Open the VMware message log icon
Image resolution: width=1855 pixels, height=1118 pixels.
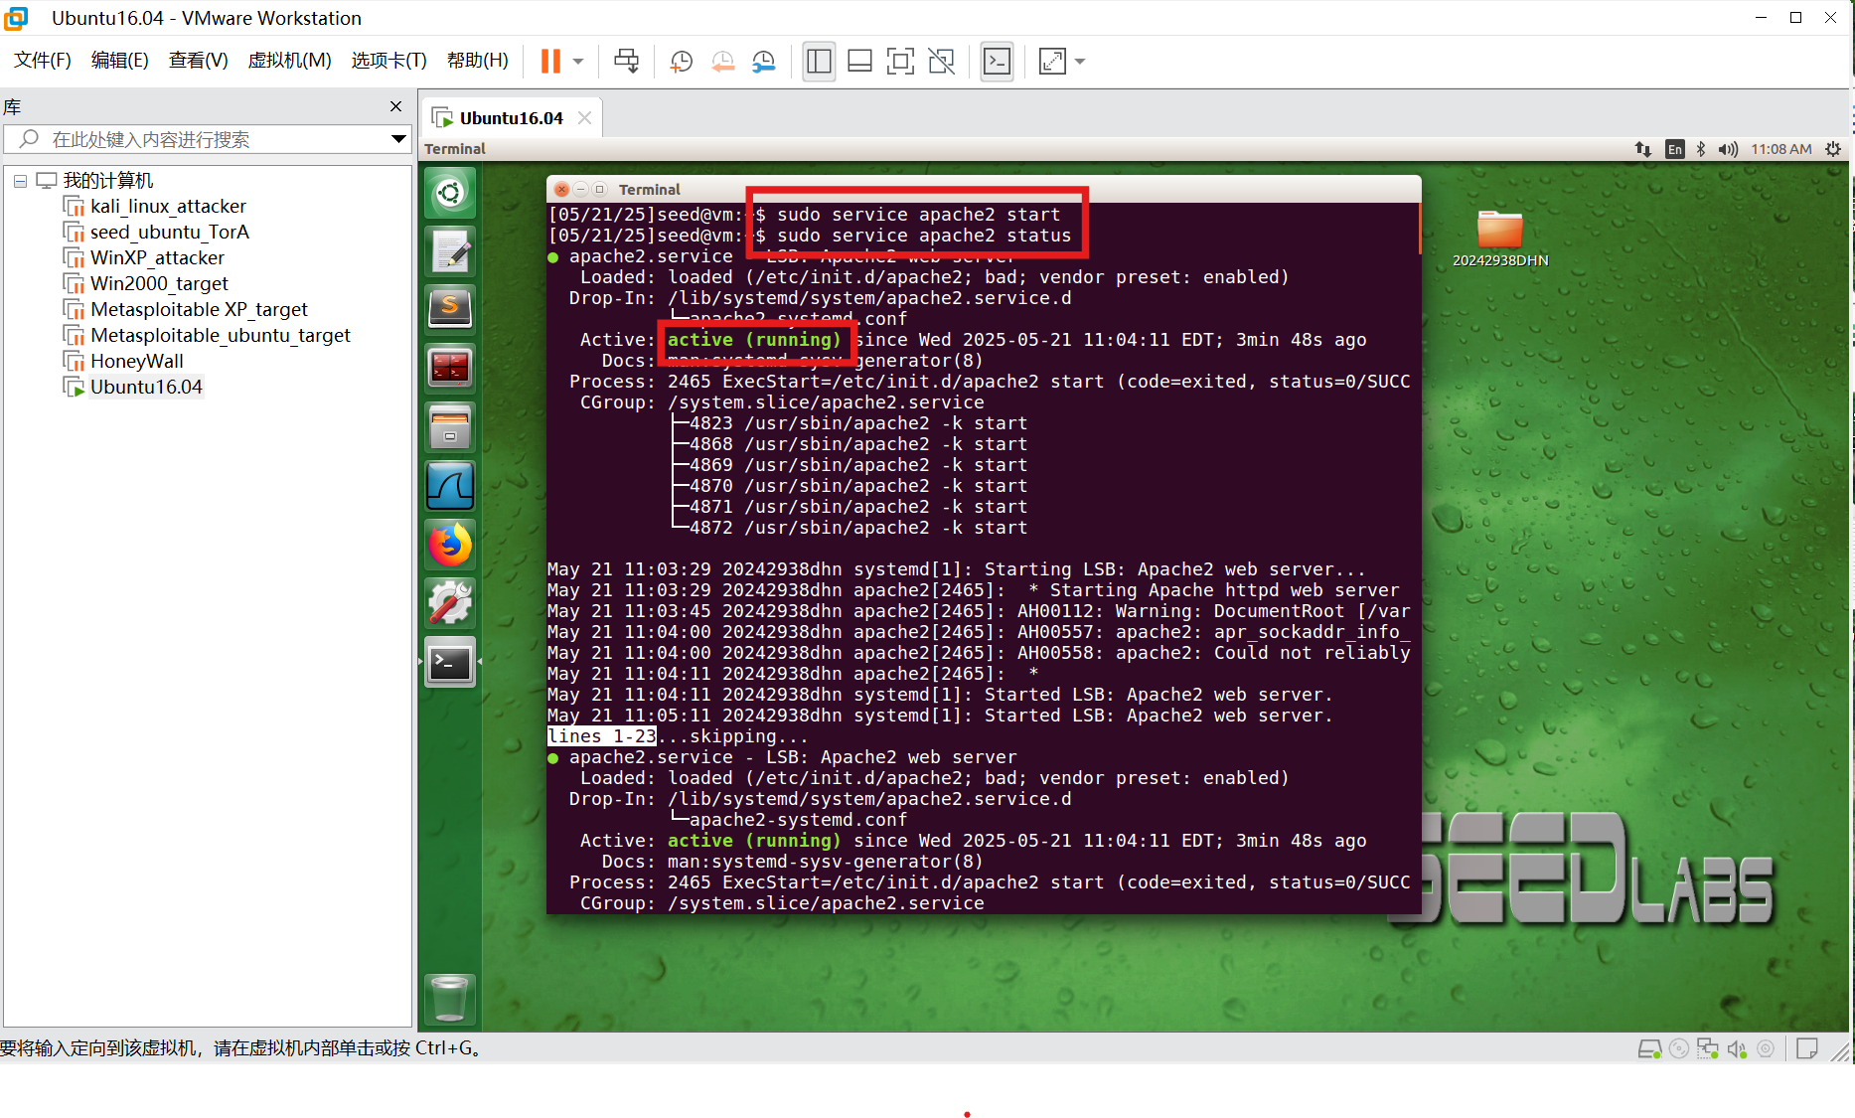1807,1048
